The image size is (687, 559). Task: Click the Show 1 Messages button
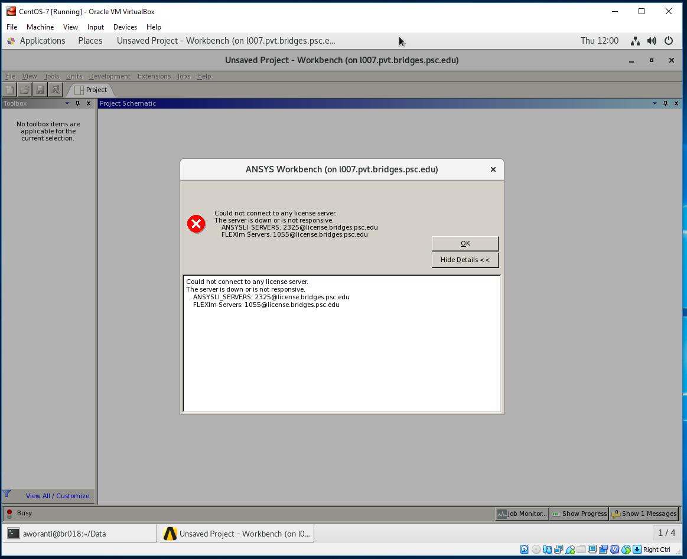644,514
